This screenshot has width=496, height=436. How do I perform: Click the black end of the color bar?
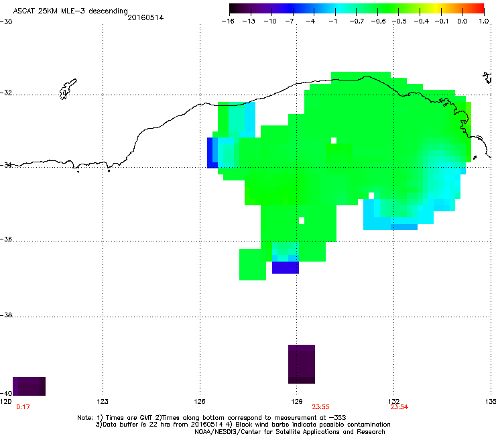(x=233, y=8)
